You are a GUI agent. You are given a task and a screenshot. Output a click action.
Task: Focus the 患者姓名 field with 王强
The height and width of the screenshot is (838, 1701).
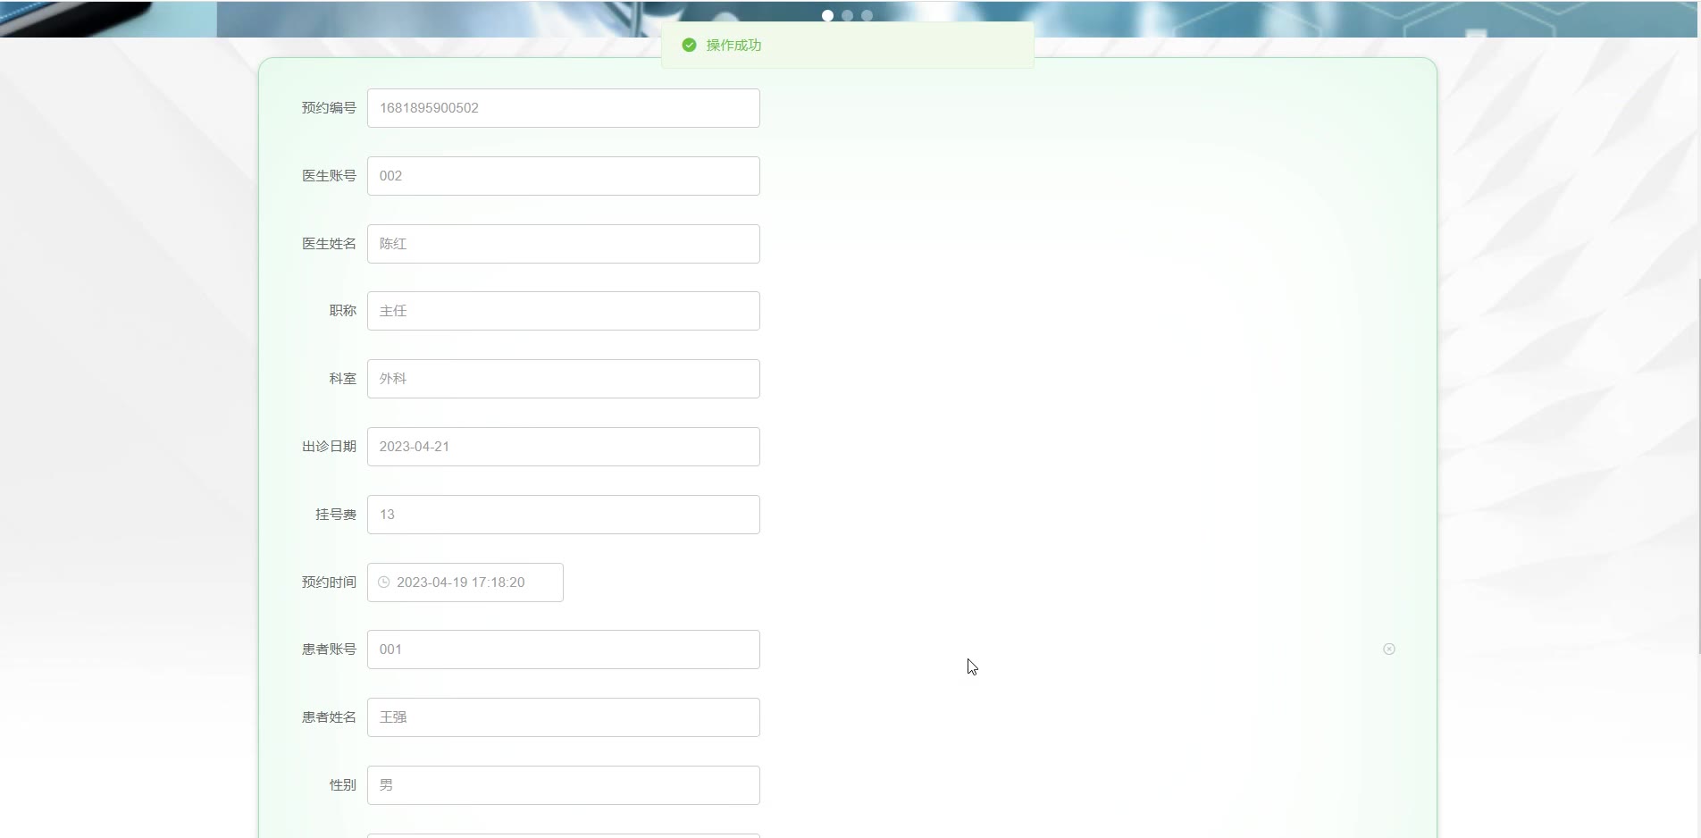(563, 717)
